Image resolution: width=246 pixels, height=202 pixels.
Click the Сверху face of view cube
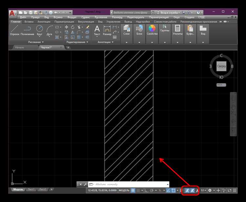coord(221,66)
